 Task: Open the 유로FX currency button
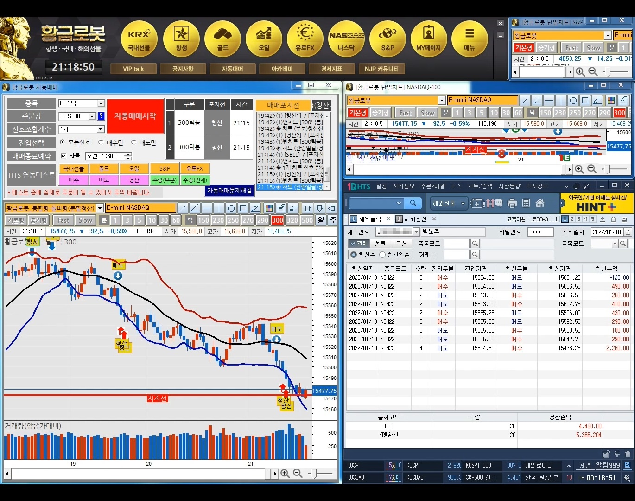305,39
